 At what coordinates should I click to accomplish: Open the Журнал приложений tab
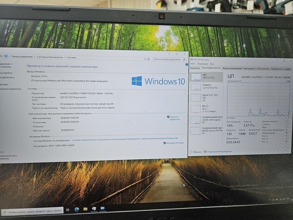click(x=232, y=68)
